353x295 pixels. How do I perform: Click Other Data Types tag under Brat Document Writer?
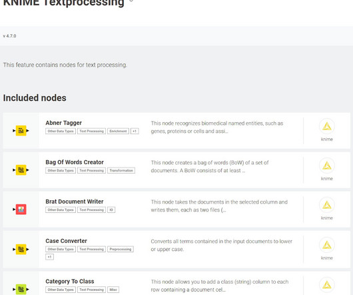pos(61,210)
